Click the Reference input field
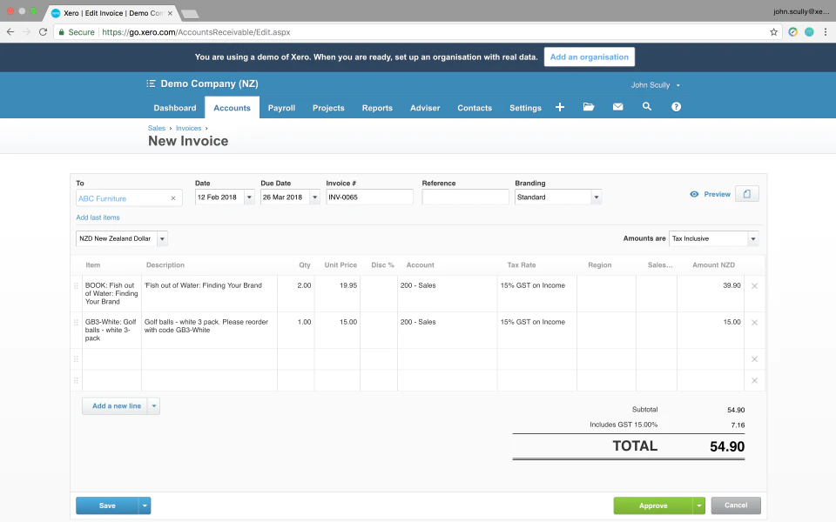Screen dimensions: 836x522 click(x=465, y=197)
